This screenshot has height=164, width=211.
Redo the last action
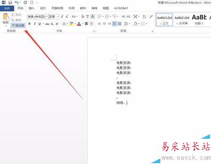[x=25, y=3]
